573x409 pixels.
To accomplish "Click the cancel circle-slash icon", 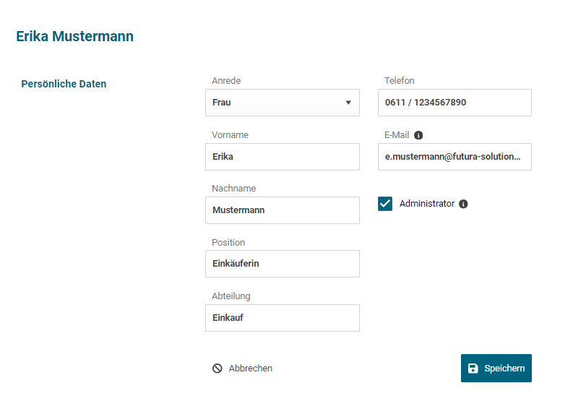I will coord(217,369).
